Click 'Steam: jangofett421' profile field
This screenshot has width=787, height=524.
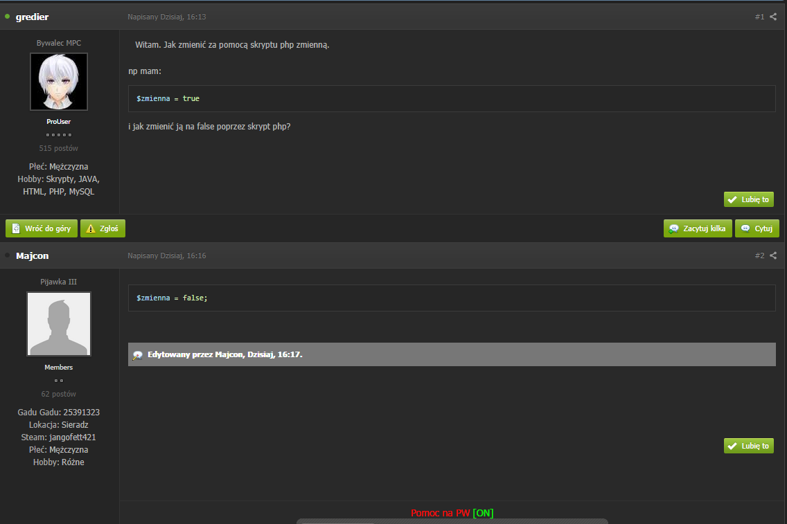59,437
